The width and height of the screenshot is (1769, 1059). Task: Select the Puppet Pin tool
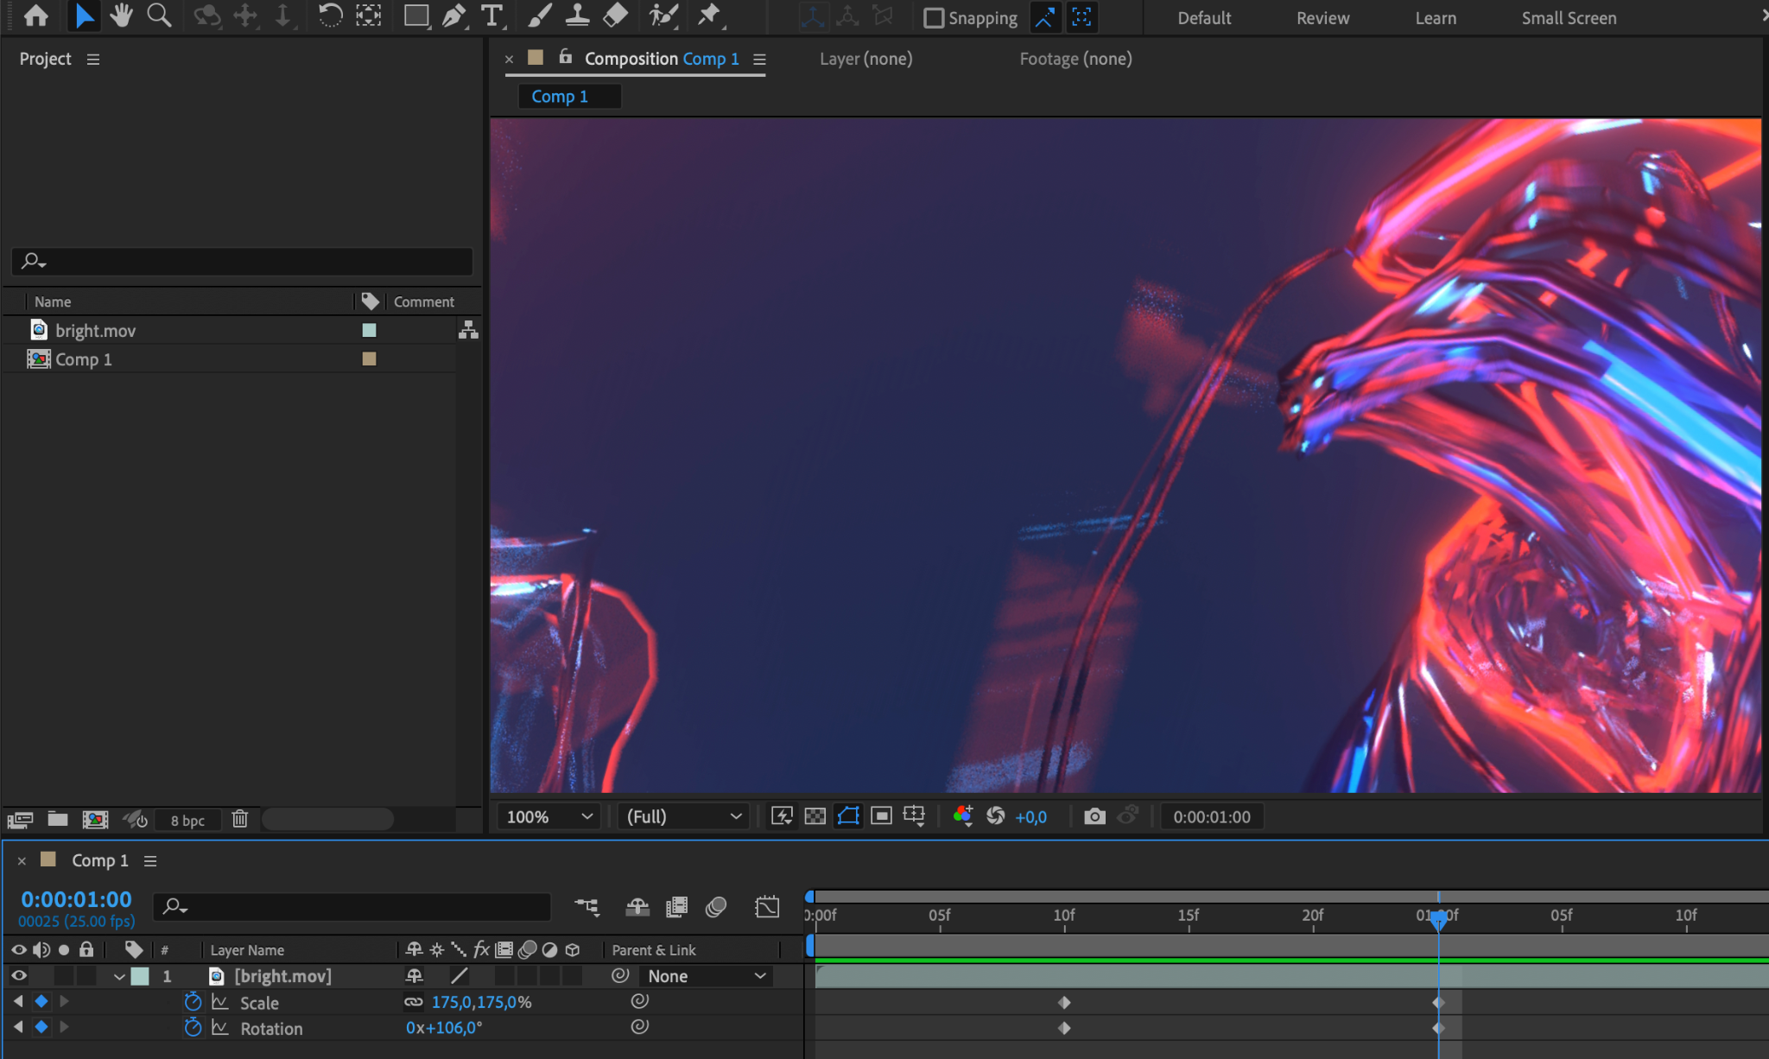[709, 16]
